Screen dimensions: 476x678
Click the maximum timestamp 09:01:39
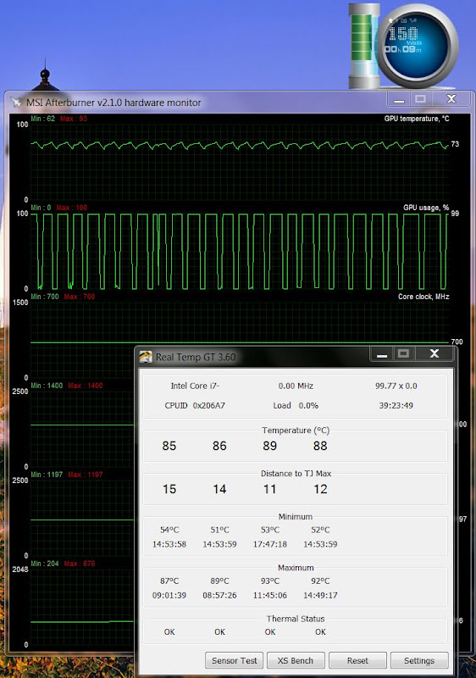coord(169,595)
